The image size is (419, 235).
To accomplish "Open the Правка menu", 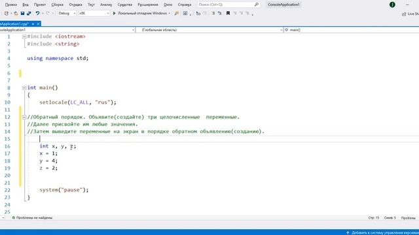I will coord(10,5).
